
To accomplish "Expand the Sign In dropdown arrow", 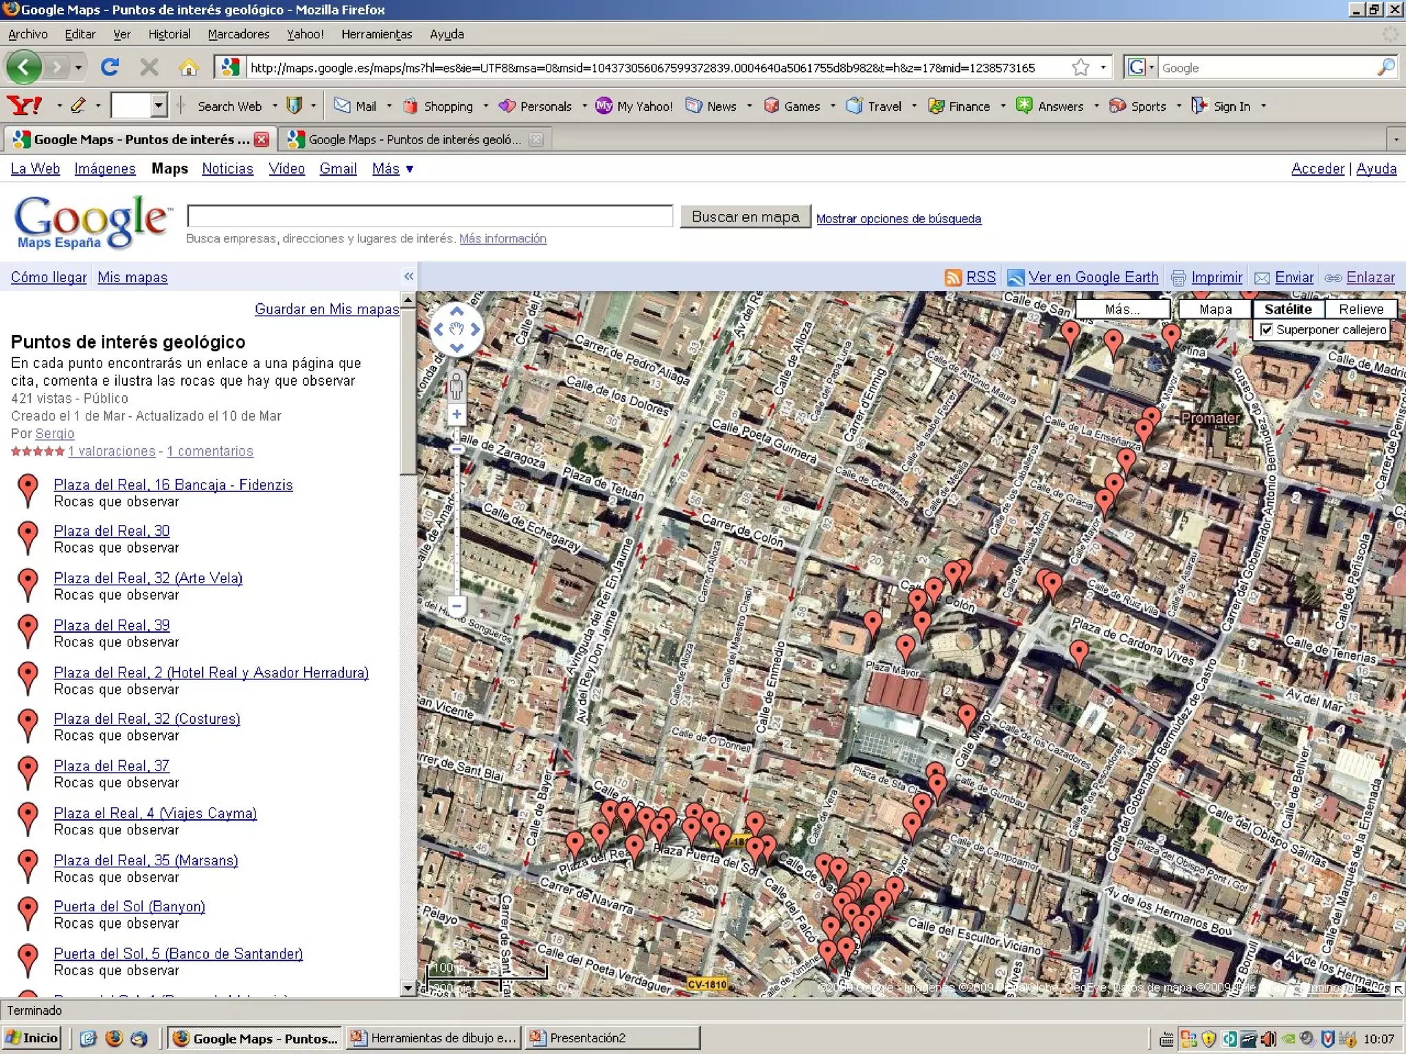I will (x=1263, y=106).
